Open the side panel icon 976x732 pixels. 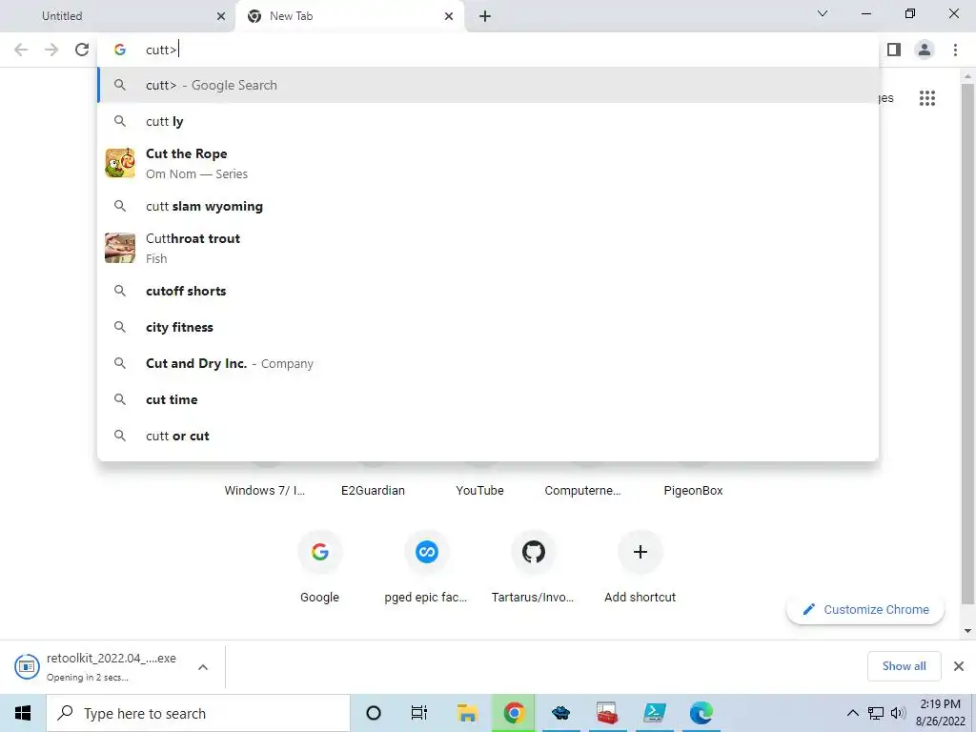[894, 50]
